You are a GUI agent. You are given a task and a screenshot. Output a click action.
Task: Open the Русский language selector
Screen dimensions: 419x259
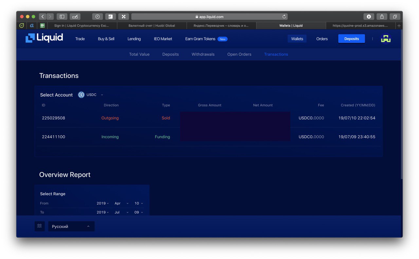[x=71, y=226]
